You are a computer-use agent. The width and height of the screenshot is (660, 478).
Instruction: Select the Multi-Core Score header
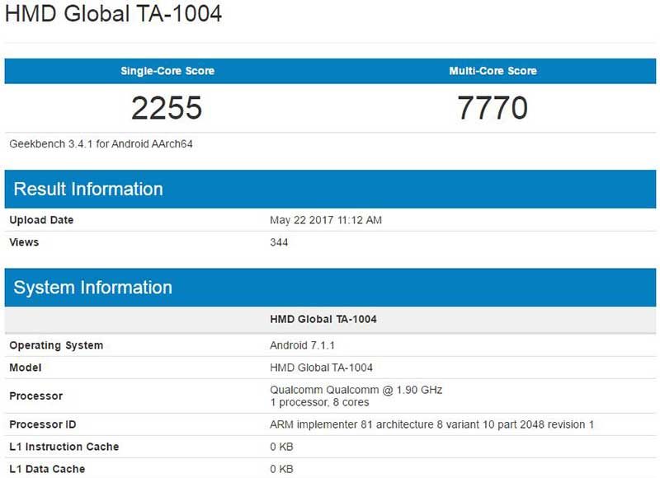click(x=493, y=71)
